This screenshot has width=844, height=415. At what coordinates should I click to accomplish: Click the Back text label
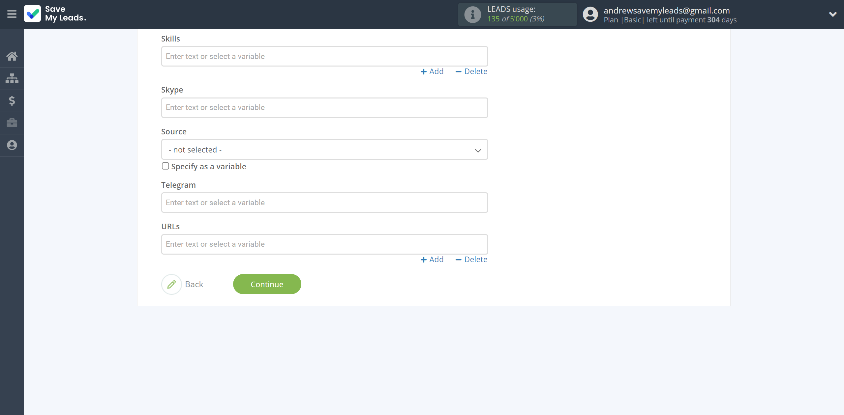194,284
